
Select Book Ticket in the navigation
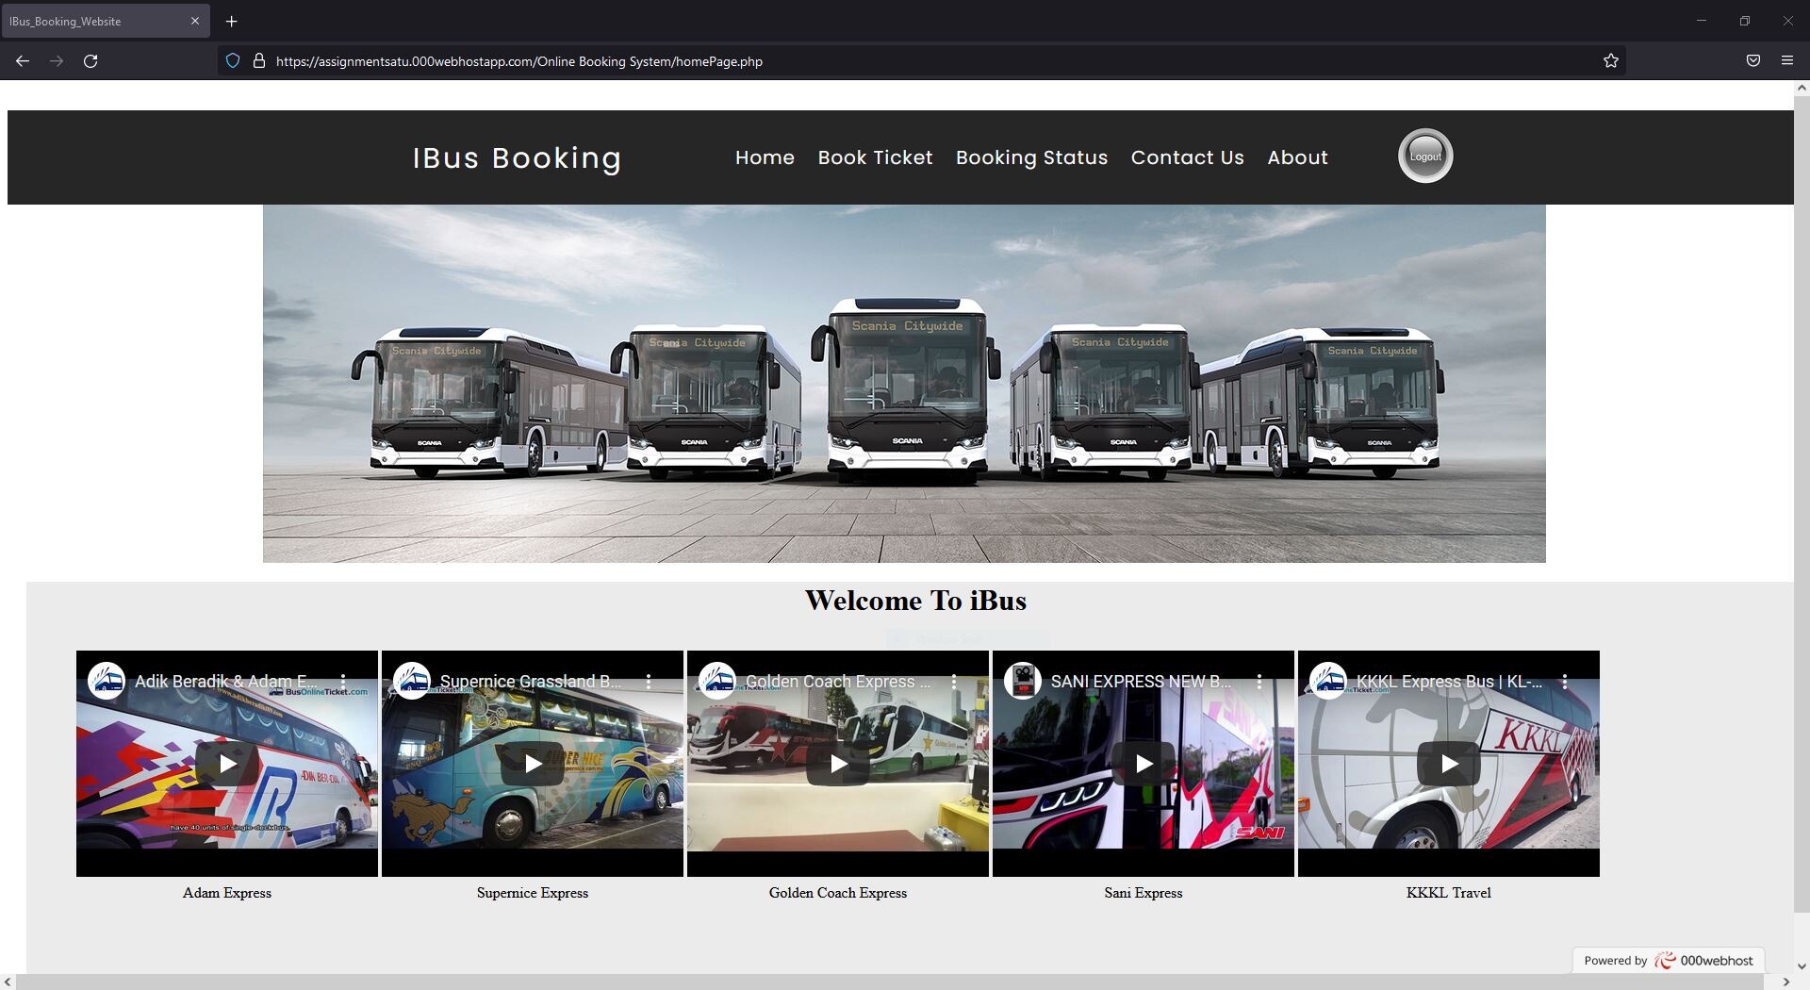point(875,157)
